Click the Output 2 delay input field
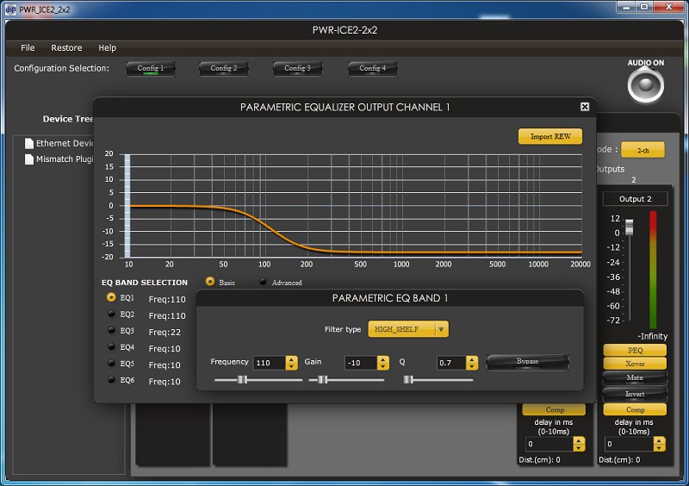 coord(629,445)
